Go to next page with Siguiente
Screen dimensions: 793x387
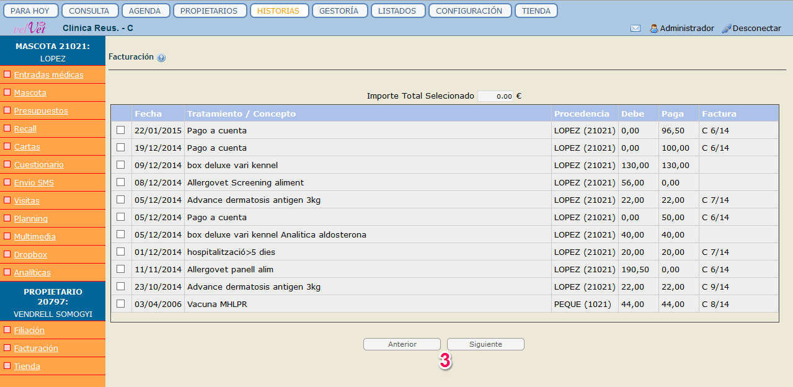(485, 344)
